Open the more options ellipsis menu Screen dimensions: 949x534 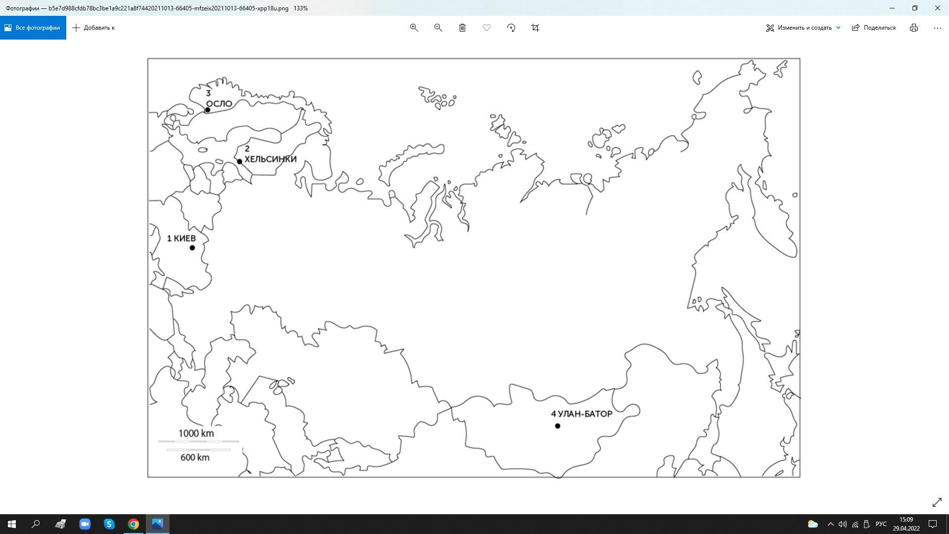[937, 28]
